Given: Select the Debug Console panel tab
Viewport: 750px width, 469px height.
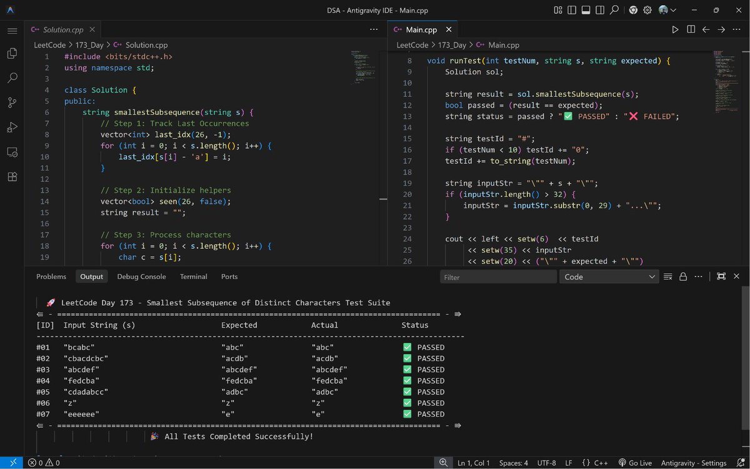Looking at the screenshot, I should pyautogui.click(x=141, y=276).
